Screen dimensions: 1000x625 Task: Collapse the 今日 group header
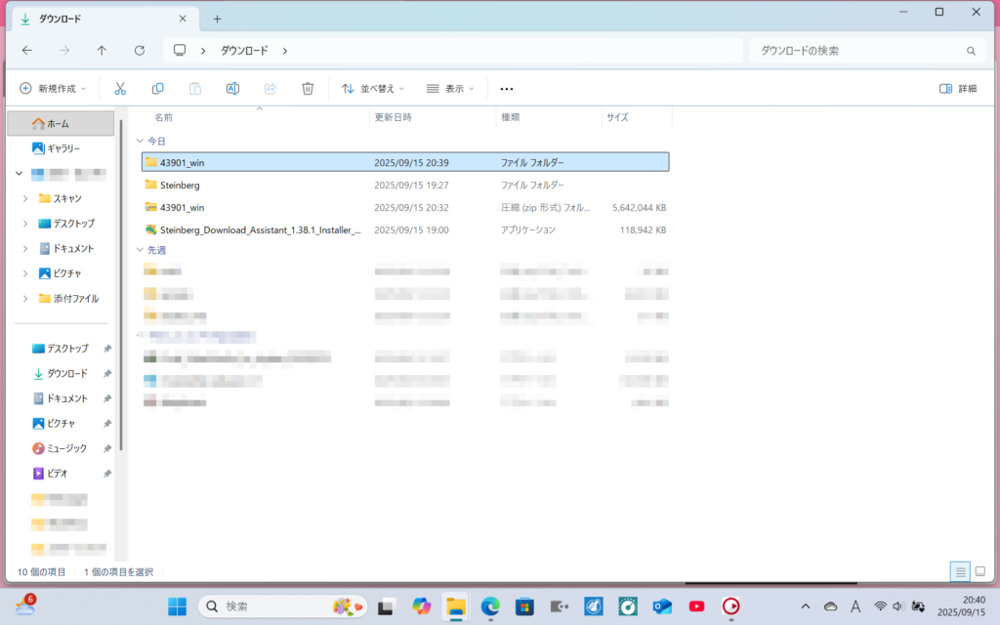141,142
